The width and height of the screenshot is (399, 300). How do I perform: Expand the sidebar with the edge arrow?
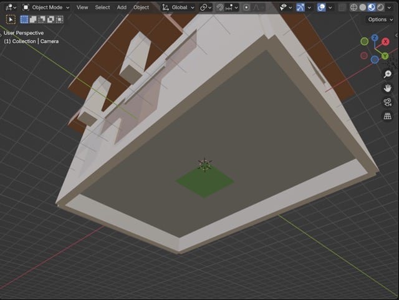point(397,36)
